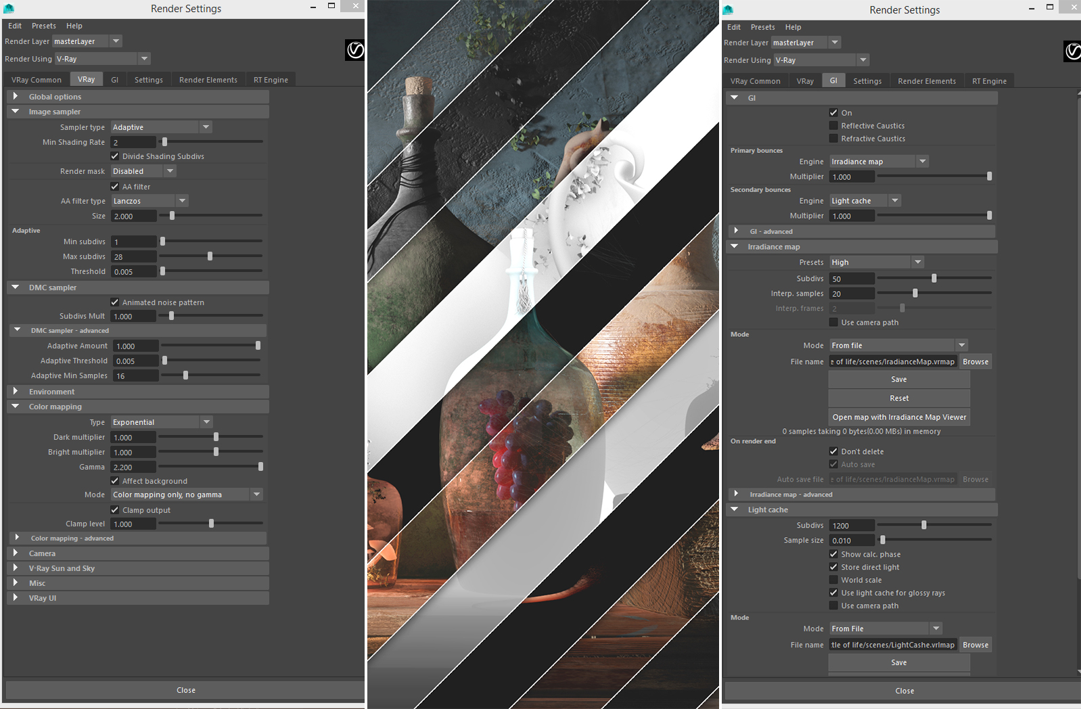This screenshot has height=709, width=1081.
Task: Enable Refractive Caustics checkbox
Action: click(833, 139)
